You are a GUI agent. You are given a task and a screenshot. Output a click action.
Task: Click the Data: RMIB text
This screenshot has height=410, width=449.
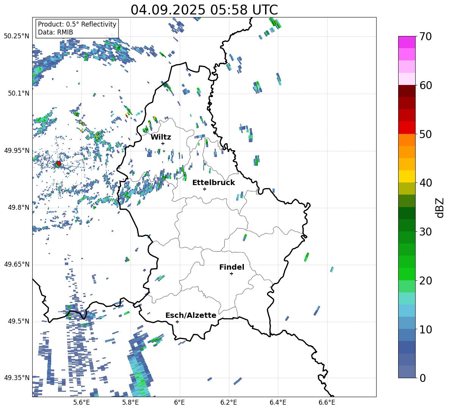pyautogui.click(x=55, y=32)
